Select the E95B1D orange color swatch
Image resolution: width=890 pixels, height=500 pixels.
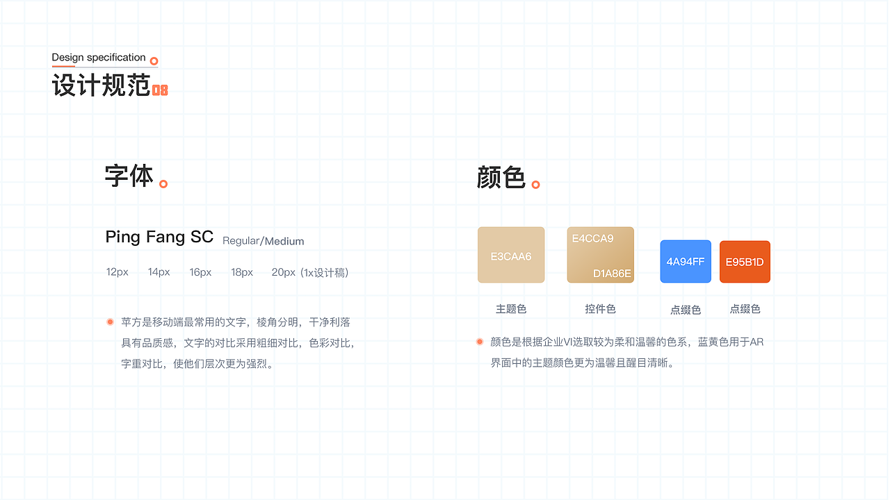point(745,262)
